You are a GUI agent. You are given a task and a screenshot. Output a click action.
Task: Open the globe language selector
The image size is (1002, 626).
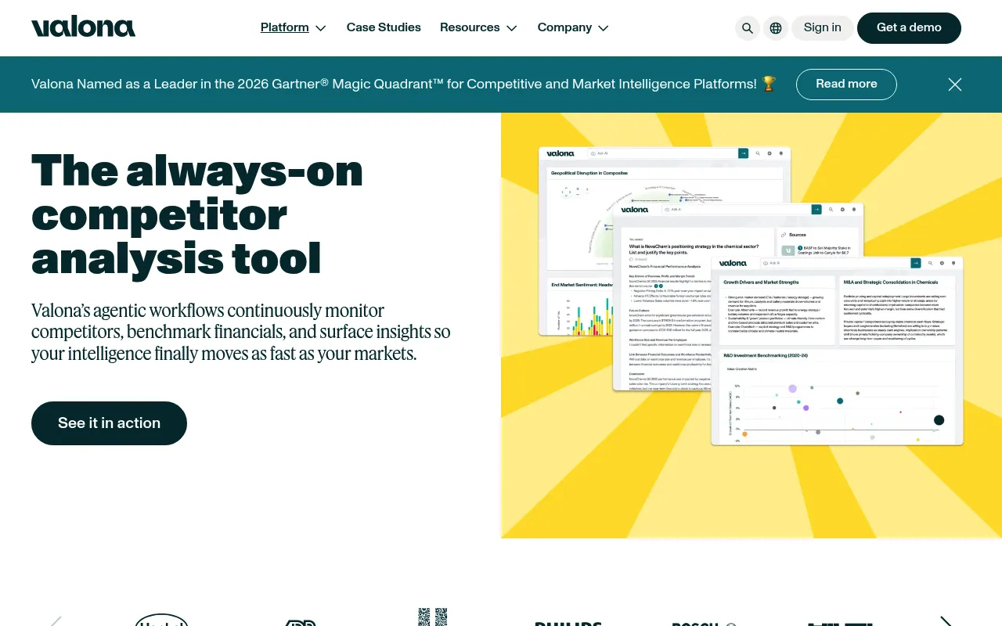pos(776,28)
